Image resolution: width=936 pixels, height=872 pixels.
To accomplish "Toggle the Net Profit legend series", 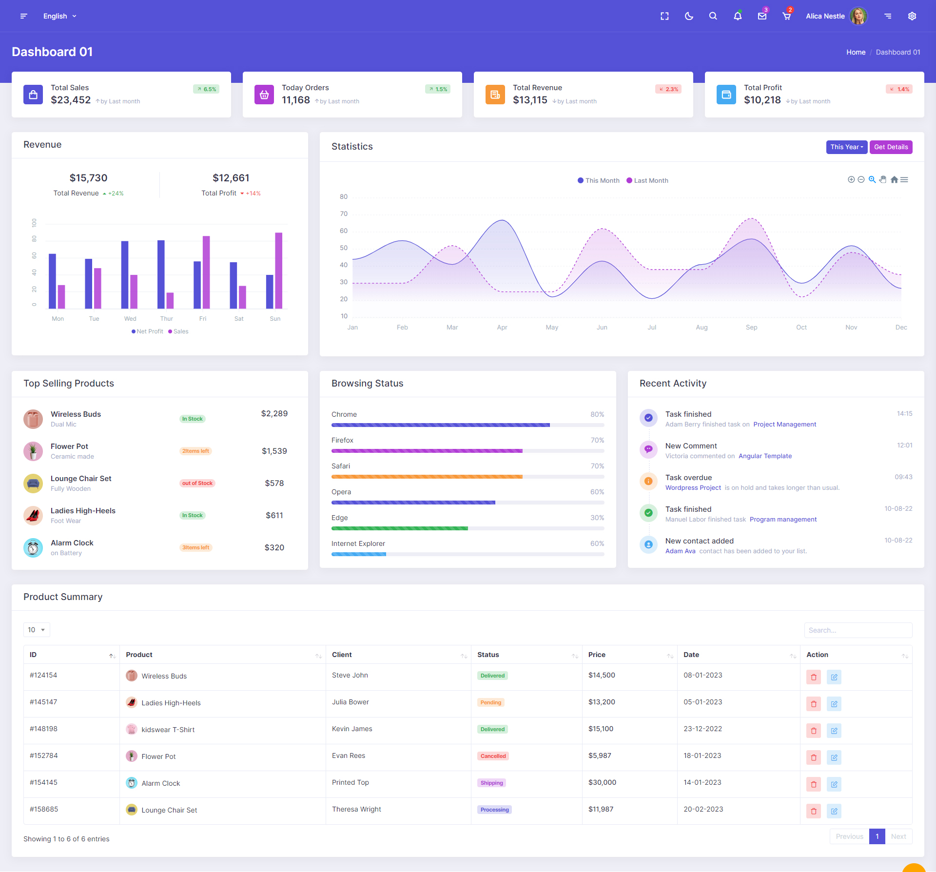I will (147, 331).
